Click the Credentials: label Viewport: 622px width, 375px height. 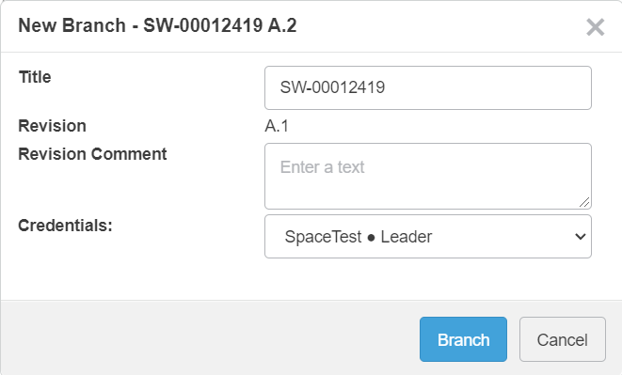(66, 226)
